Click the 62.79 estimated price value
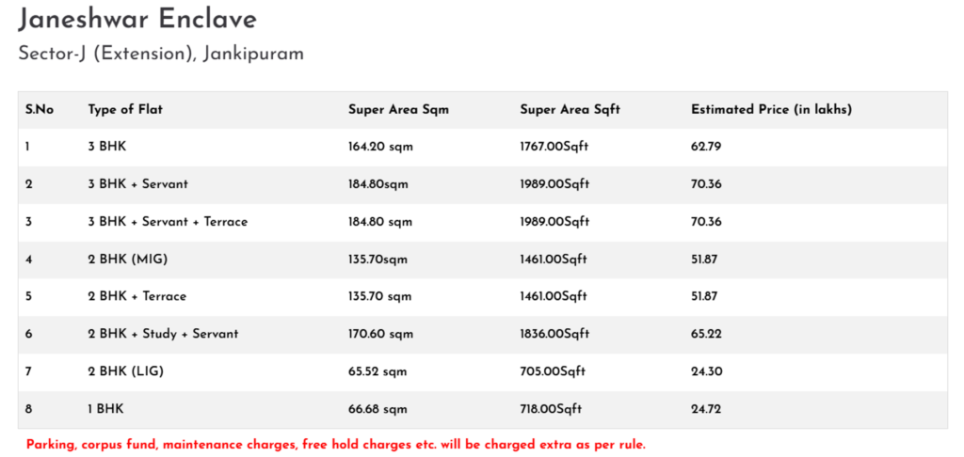The height and width of the screenshot is (457, 964). [706, 147]
